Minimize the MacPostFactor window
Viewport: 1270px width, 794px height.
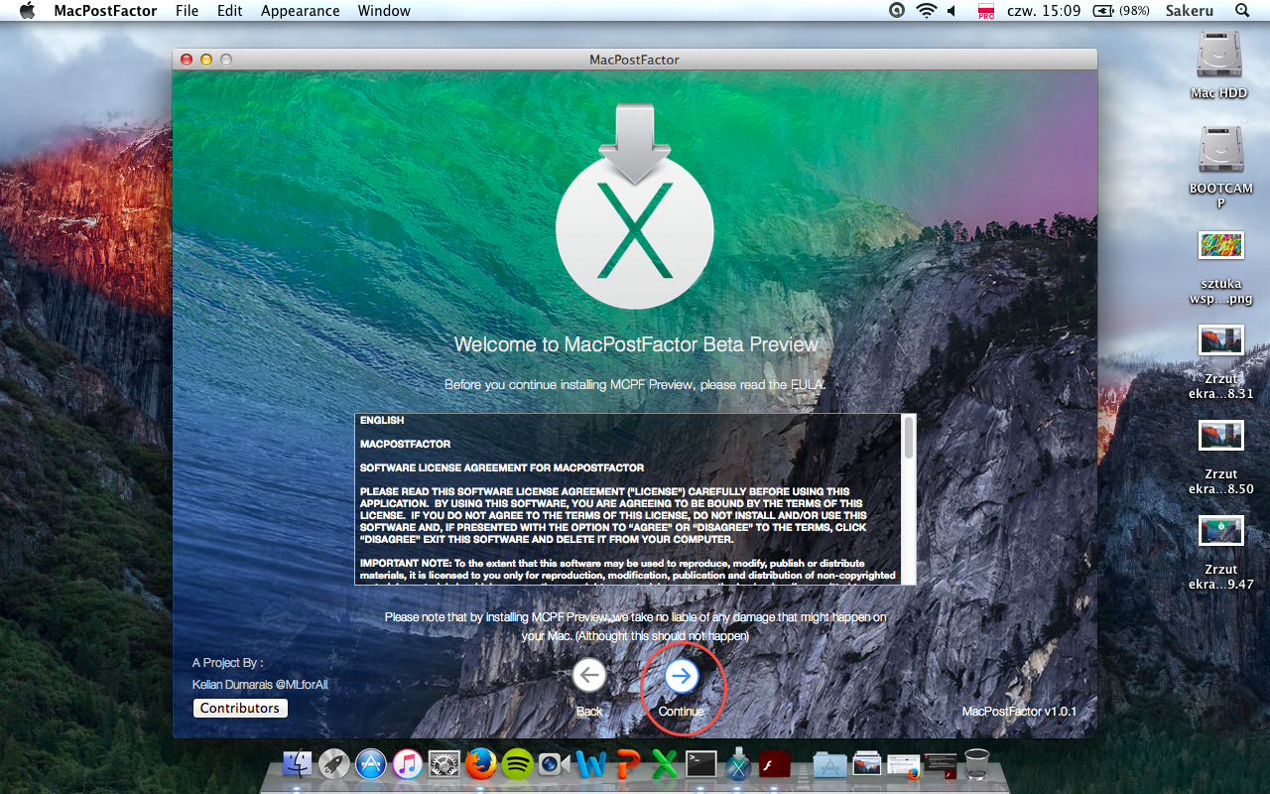tap(206, 60)
